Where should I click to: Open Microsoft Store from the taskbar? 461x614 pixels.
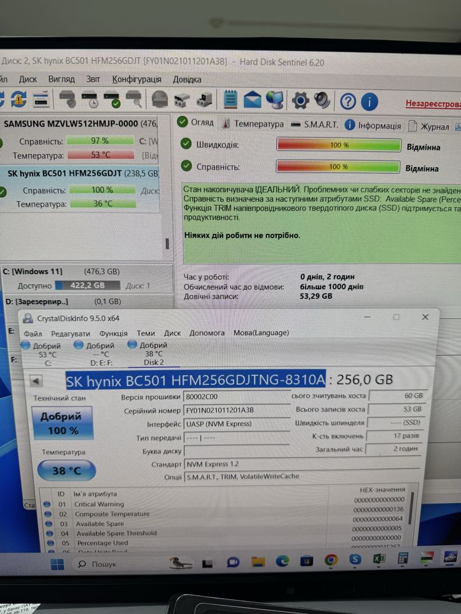click(307, 561)
